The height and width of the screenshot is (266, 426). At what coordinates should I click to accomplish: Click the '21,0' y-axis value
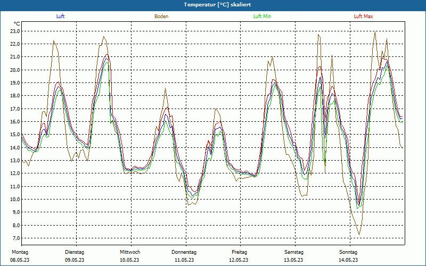(x=15, y=57)
